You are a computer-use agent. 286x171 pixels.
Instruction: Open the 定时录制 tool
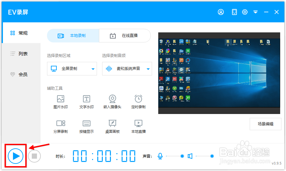(x=138, y=102)
